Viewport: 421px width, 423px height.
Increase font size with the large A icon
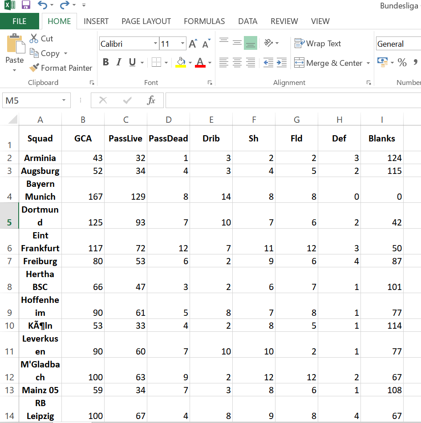pyautogui.click(x=193, y=44)
